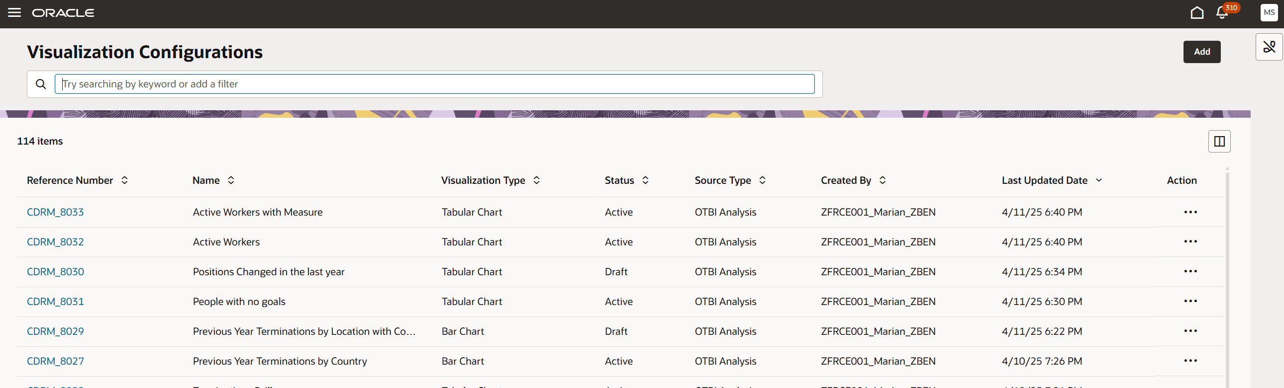The image size is (1284, 388).
Task: Open actions menu for Previous Year Terminations by Country
Action: click(x=1190, y=361)
